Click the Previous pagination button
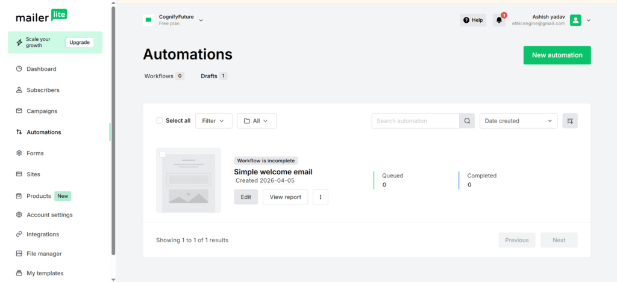The width and height of the screenshot is (617, 282). click(516, 240)
